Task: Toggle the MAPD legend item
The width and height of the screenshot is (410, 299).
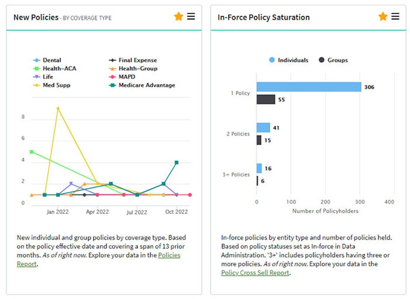Action: 127,77
